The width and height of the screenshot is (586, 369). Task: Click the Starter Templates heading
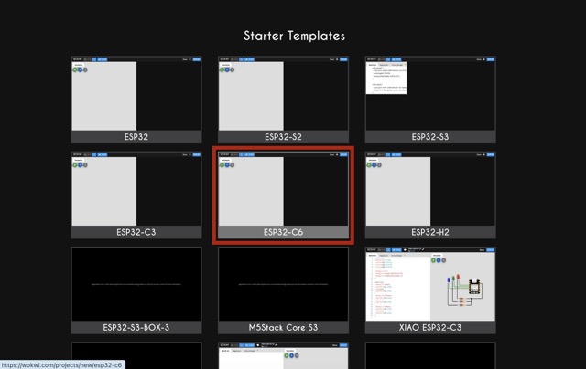pos(294,36)
